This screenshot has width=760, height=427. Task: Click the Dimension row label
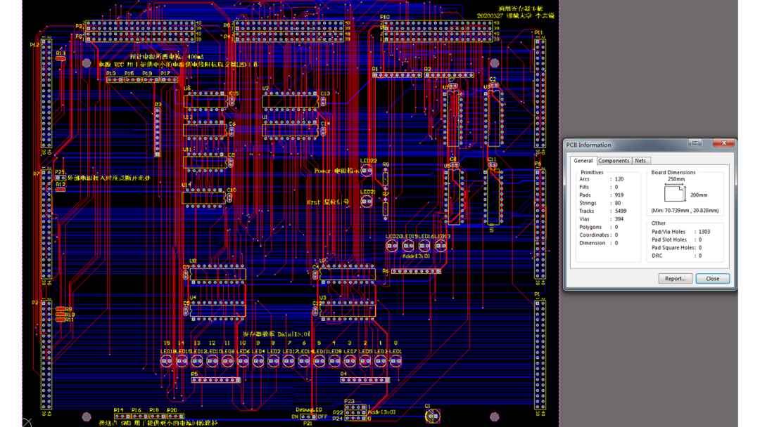tap(592, 243)
